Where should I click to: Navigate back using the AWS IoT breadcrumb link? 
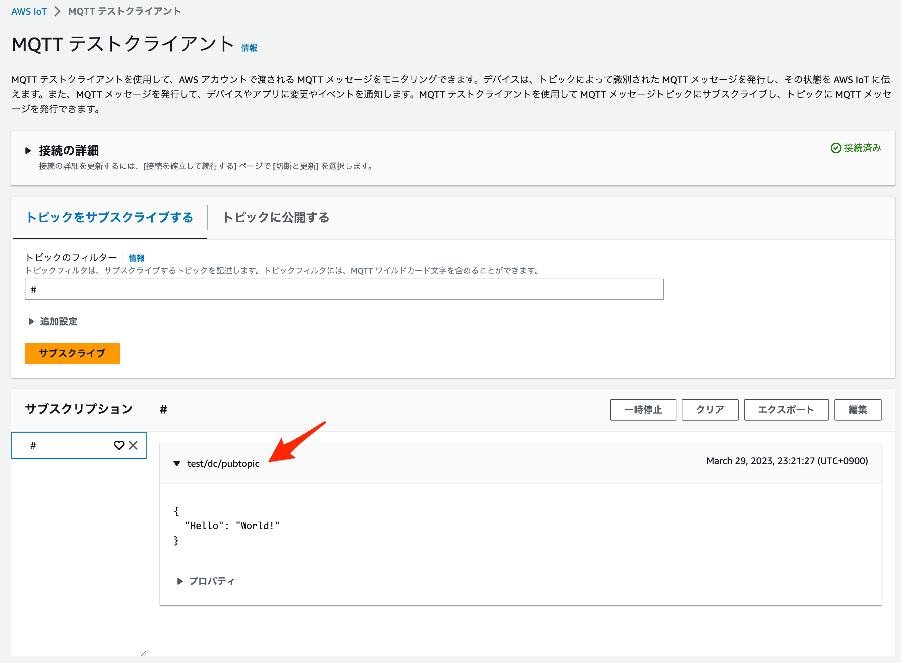click(29, 11)
